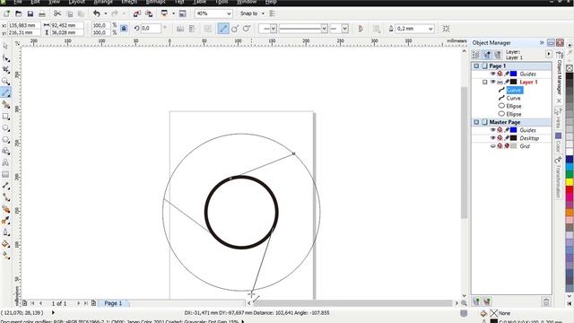Pick the red swatch in color palette

coord(570,189)
